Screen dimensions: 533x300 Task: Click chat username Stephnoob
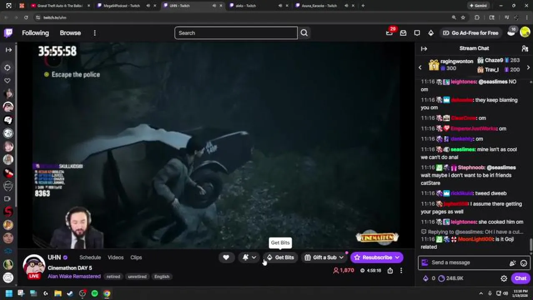click(472, 167)
